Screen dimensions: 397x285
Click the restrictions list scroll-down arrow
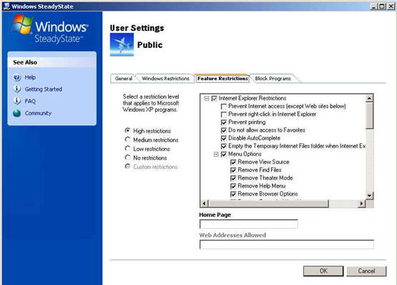[369, 195]
